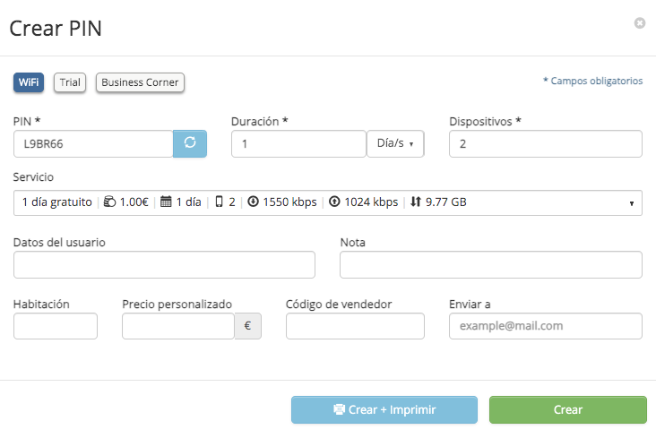Click the Crear + Imprimir button
The height and width of the screenshot is (438, 656).
pos(384,409)
